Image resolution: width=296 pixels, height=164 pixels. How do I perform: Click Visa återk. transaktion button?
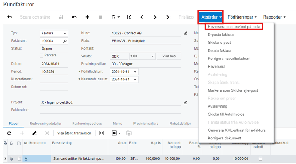click(74, 133)
